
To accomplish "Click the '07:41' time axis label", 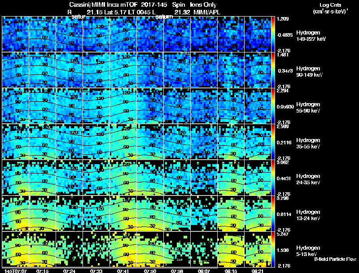I will coord(123,271).
